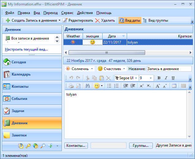The image size is (195, 159).
Task: Click the horizontal scrollbar thumb in diary list
Action: point(106,52)
